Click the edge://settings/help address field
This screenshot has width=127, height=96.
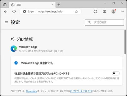[51, 11]
